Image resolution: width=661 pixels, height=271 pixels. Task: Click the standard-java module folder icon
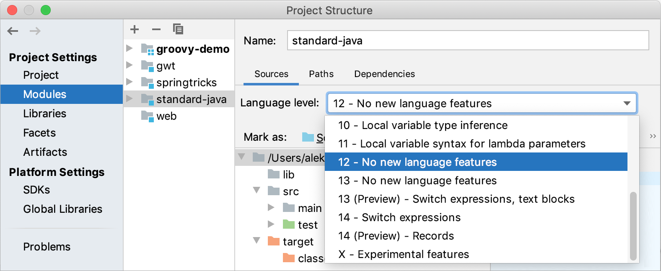[148, 99]
